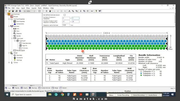Open the Layout menu

coord(34,8)
